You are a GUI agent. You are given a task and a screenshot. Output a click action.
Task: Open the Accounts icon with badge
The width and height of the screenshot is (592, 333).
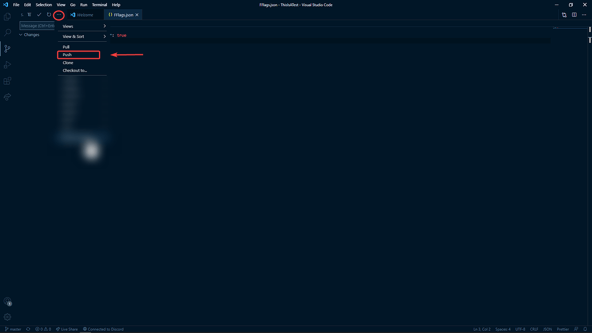7,302
